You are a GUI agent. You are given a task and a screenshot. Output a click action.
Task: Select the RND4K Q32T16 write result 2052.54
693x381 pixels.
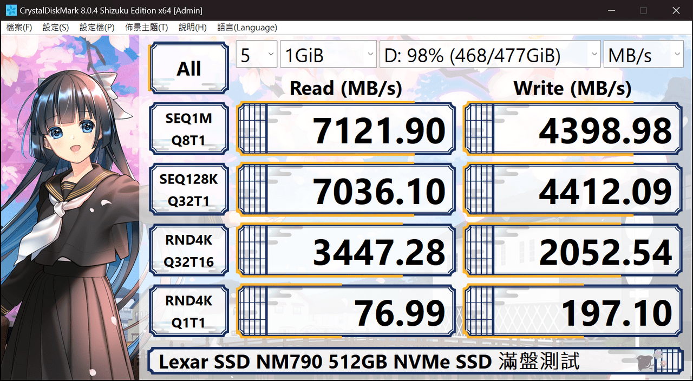point(573,250)
